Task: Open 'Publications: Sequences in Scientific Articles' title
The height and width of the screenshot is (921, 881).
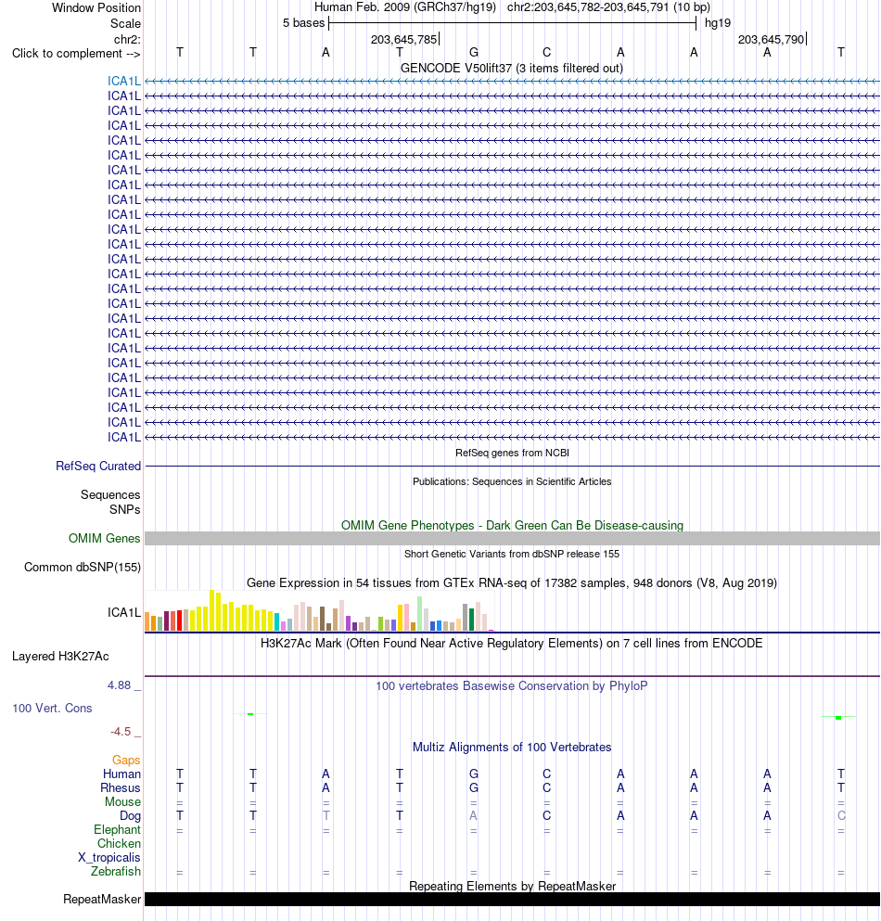Action: pyautogui.click(x=512, y=481)
